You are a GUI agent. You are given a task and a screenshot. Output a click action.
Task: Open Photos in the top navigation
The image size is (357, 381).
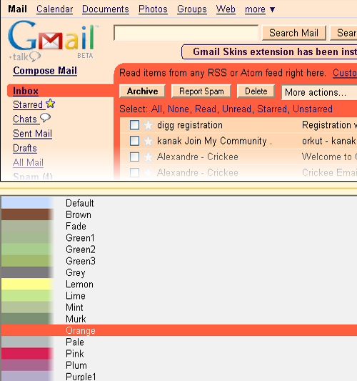[153, 9]
